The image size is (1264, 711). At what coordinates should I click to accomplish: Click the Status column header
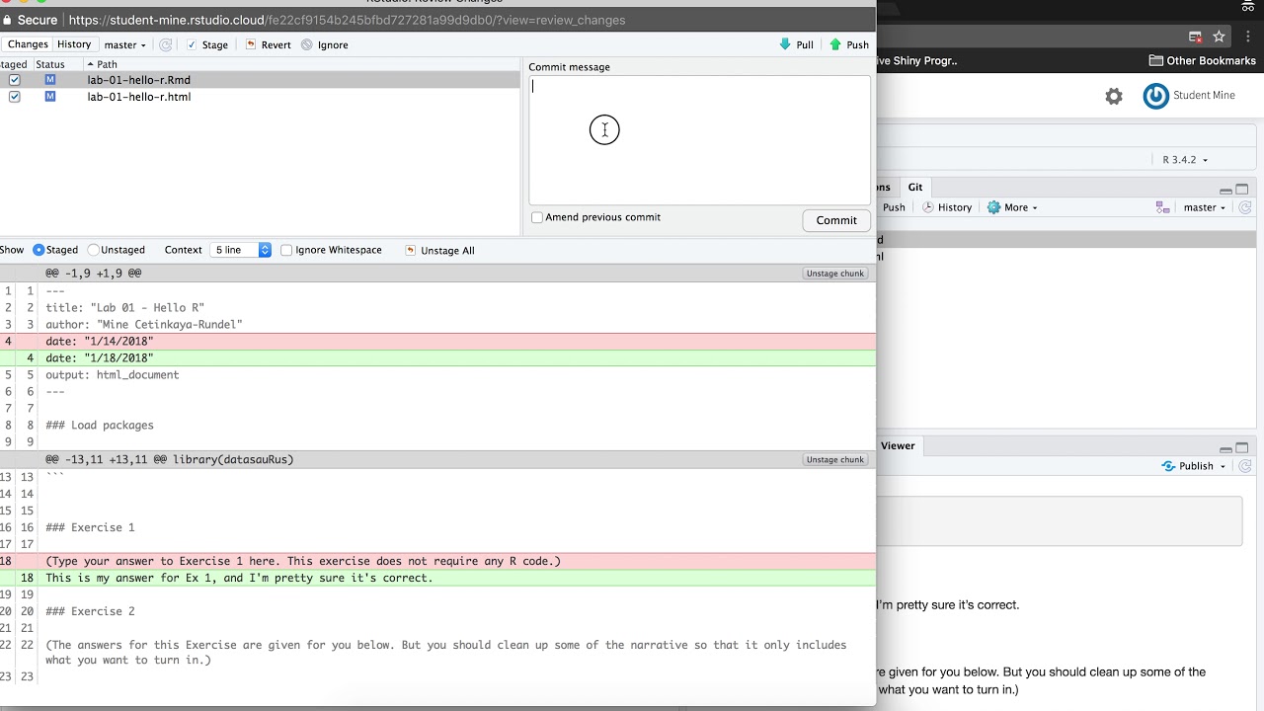pyautogui.click(x=50, y=64)
